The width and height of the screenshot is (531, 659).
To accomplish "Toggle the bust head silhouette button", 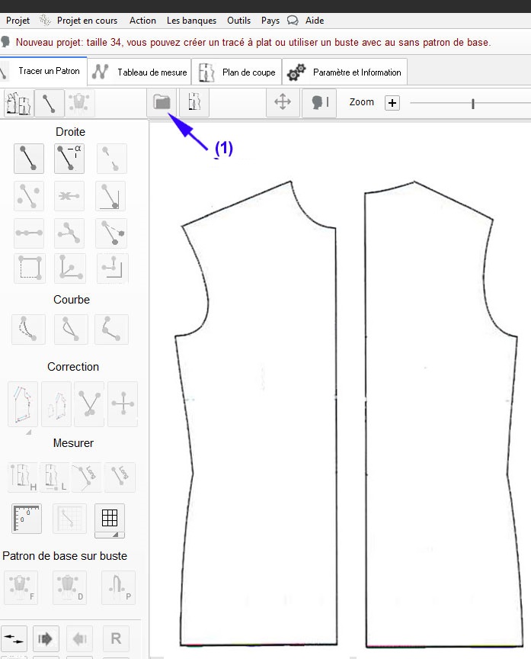I will [x=319, y=102].
